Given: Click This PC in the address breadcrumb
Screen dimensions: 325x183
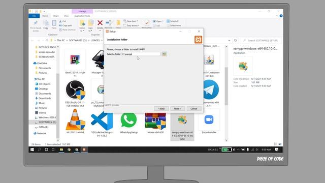Looking at the screenshot, I should click(61, 41).
